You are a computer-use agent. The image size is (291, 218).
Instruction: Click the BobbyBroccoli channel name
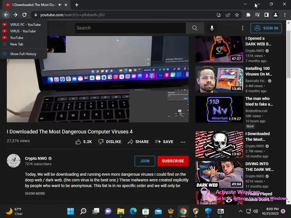click(x=257, y=111)
